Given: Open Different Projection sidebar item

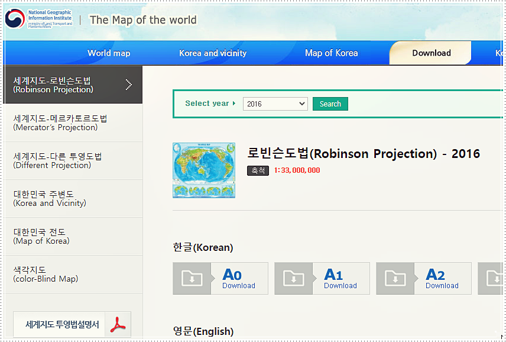Looking at the screenshot, I should (x=73, y=160).
